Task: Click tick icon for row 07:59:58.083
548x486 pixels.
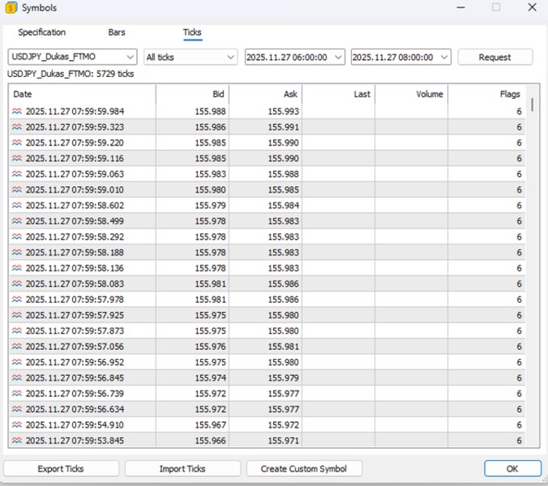Action: tap(17, 283)
